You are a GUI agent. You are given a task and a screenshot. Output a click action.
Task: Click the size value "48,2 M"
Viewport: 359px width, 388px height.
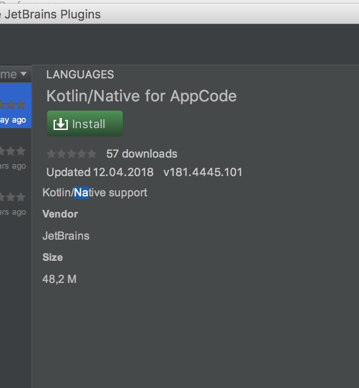click(60, 279)
